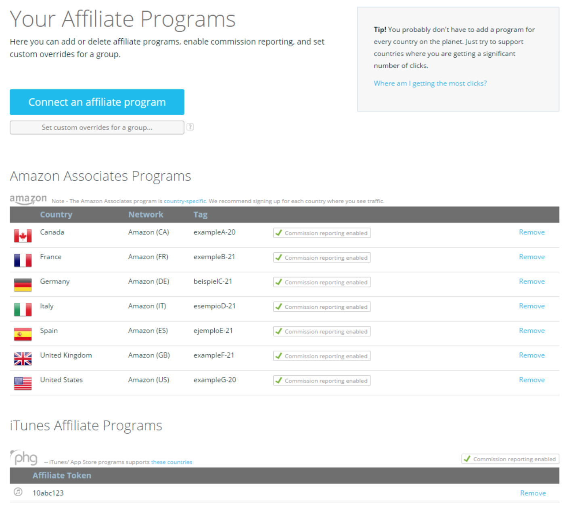Click the iTunes Affiliate Programs heading
This screenshot has height=516, width=573.
point(86,426)
